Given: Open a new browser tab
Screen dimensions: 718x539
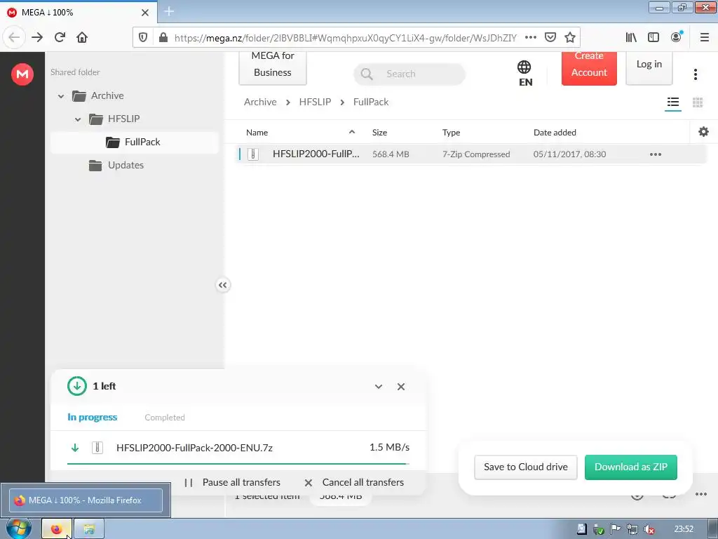Looking at the screenshot, I should tap(169, 11).
